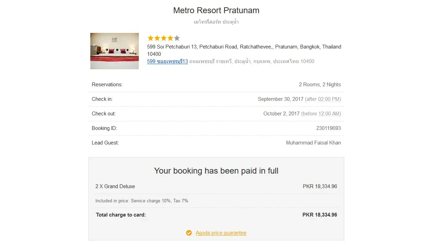Image resolution: width=443 pixels, height=246 pixels.
Task: Click the lead guest name
Action: pos(313,143)
